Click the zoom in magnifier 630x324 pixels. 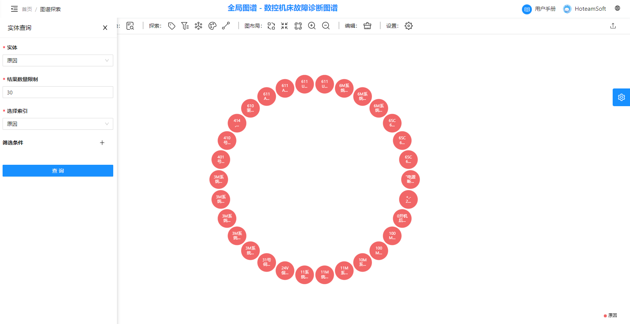point(312,26)
